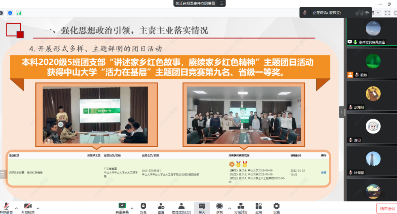Image resolution: width=397 pixels, height=214 pixels.
Task: Open the screen-viewing options menu at top
Action: tap(222, 3)
